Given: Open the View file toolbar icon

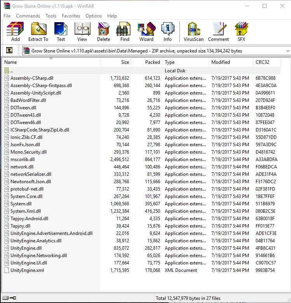Looking at the screenshot, I should tap(82, 29).
